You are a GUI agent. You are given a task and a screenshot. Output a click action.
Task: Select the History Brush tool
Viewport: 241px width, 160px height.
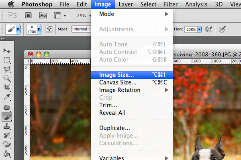[x=7, y=135]
